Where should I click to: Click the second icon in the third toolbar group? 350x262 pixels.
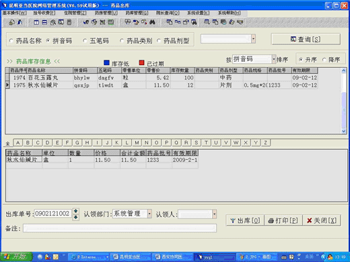coord(94,22)
